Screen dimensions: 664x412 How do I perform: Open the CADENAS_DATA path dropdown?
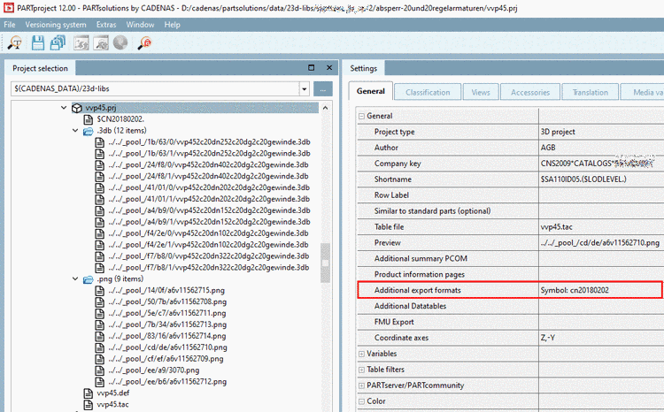304,89
